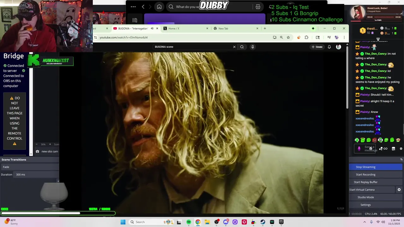This screenshot has height=227, width=404.
Task: Click the camera icon beside new obs cam
Action: tap(38, 151)
